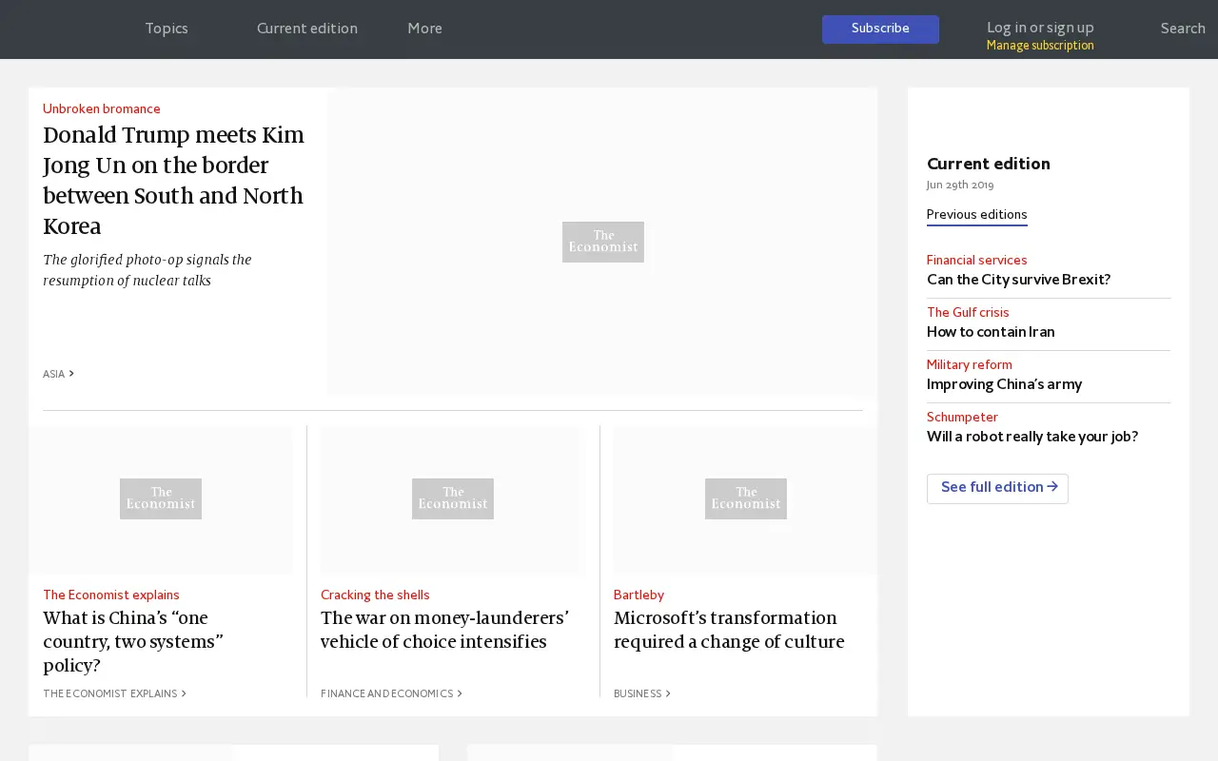Click See full edition arrow button
Screen dimensions: 1218x761
tap(997, 488)
